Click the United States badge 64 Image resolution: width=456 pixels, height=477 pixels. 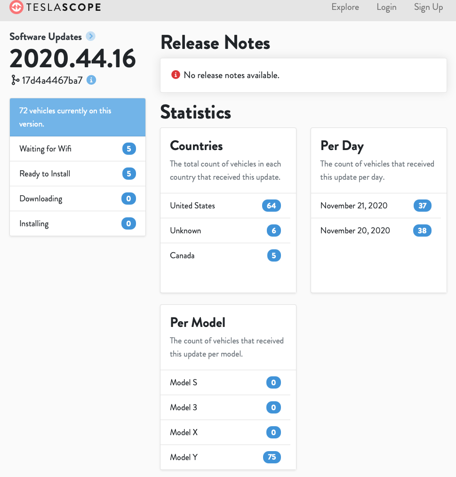pos(272,206)
